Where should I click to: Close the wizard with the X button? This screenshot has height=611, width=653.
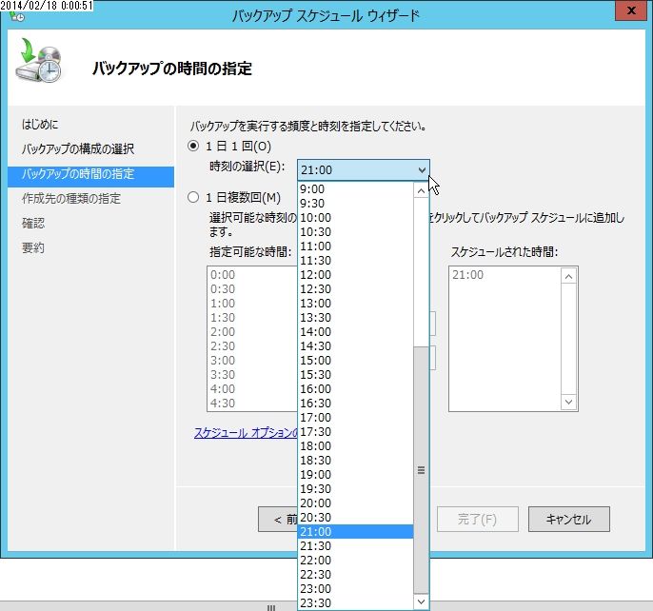click(631, 10)
